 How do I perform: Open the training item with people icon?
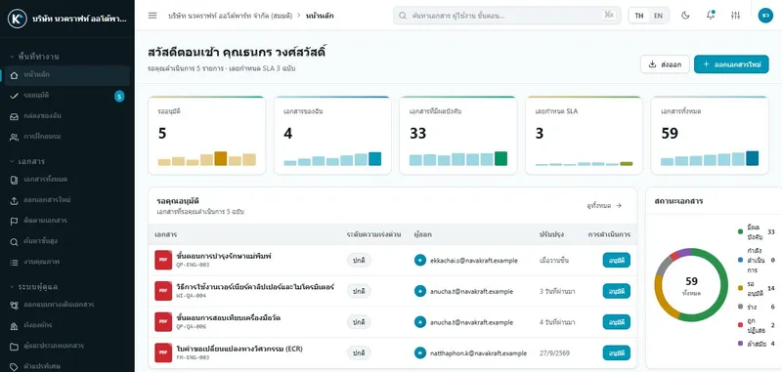pyautogui.click(x=66, y=137)
